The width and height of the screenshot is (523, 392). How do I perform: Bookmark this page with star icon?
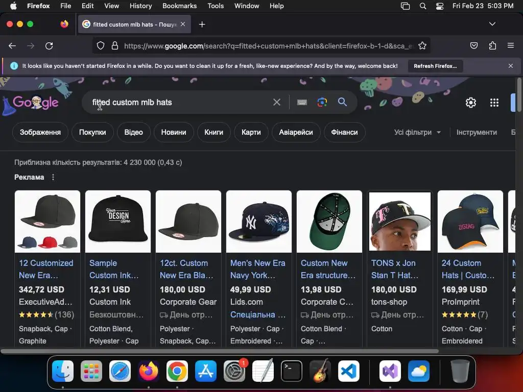pyautogui.click(x=422, y=45)
